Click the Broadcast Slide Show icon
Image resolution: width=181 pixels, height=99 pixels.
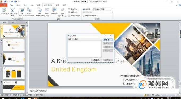(x=21, y=10)
